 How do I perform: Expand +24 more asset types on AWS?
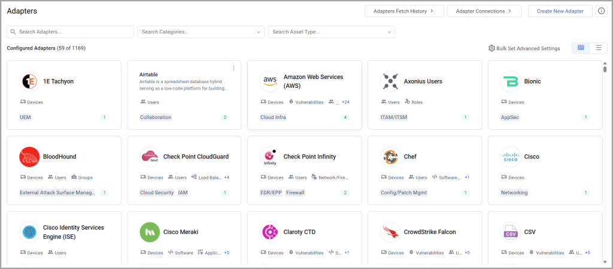(x=345, y=102)
